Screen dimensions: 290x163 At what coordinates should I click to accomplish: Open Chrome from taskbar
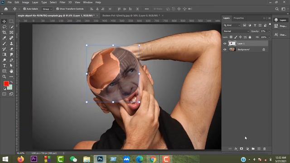coord(153,159)
